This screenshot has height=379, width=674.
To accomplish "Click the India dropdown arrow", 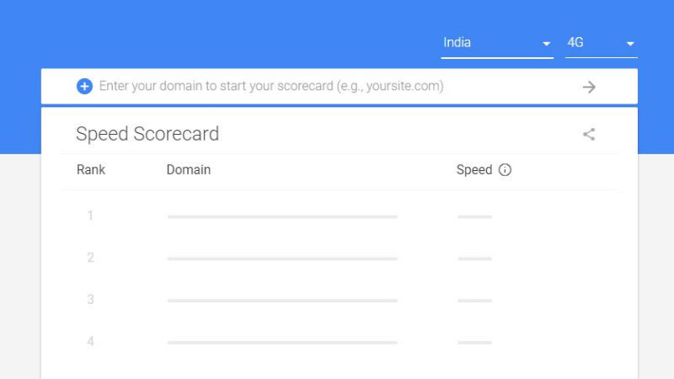I will click(546, 44).
